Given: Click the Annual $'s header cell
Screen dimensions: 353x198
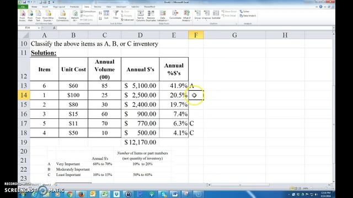Looking at the screenshot, I should click(140, 69).
